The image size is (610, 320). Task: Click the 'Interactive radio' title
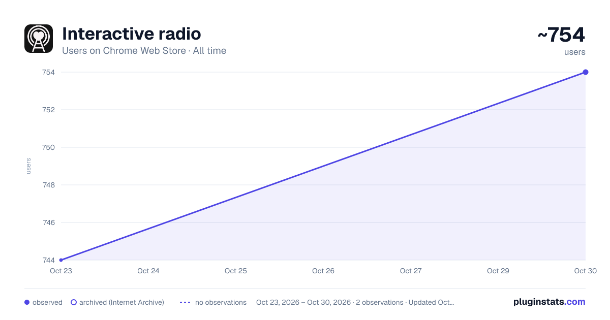(x=132, y=34)
